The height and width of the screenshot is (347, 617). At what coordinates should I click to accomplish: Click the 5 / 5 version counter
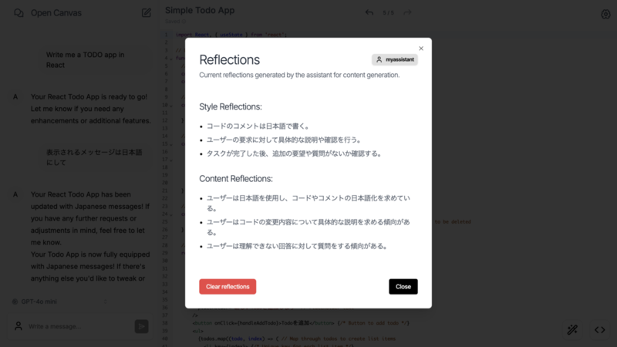[x=388, y=12]
